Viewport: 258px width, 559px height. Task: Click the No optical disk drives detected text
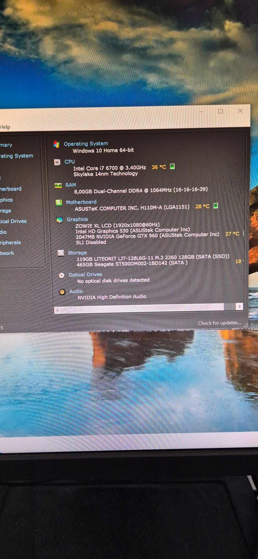click(113, 280)
